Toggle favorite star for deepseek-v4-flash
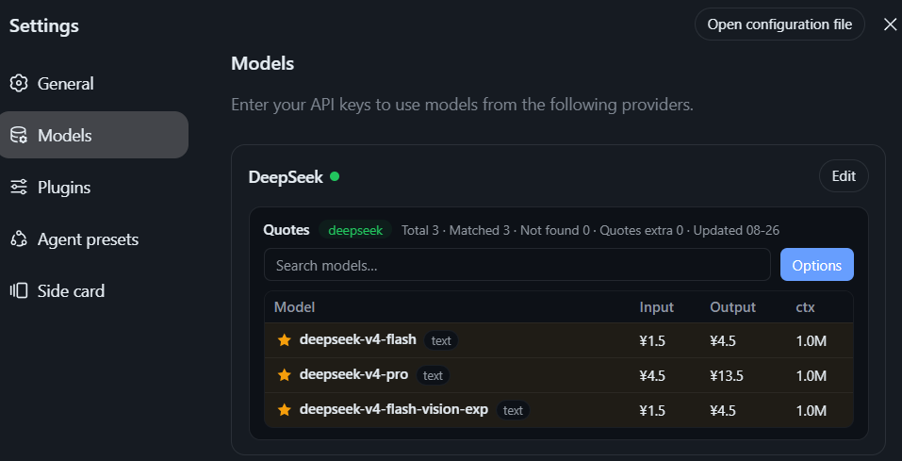The width and height of the screenshot is (902, 461). click(x=285, y=340)
